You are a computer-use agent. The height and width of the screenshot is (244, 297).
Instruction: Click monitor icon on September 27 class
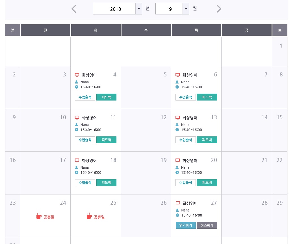[x=178, y=203]
